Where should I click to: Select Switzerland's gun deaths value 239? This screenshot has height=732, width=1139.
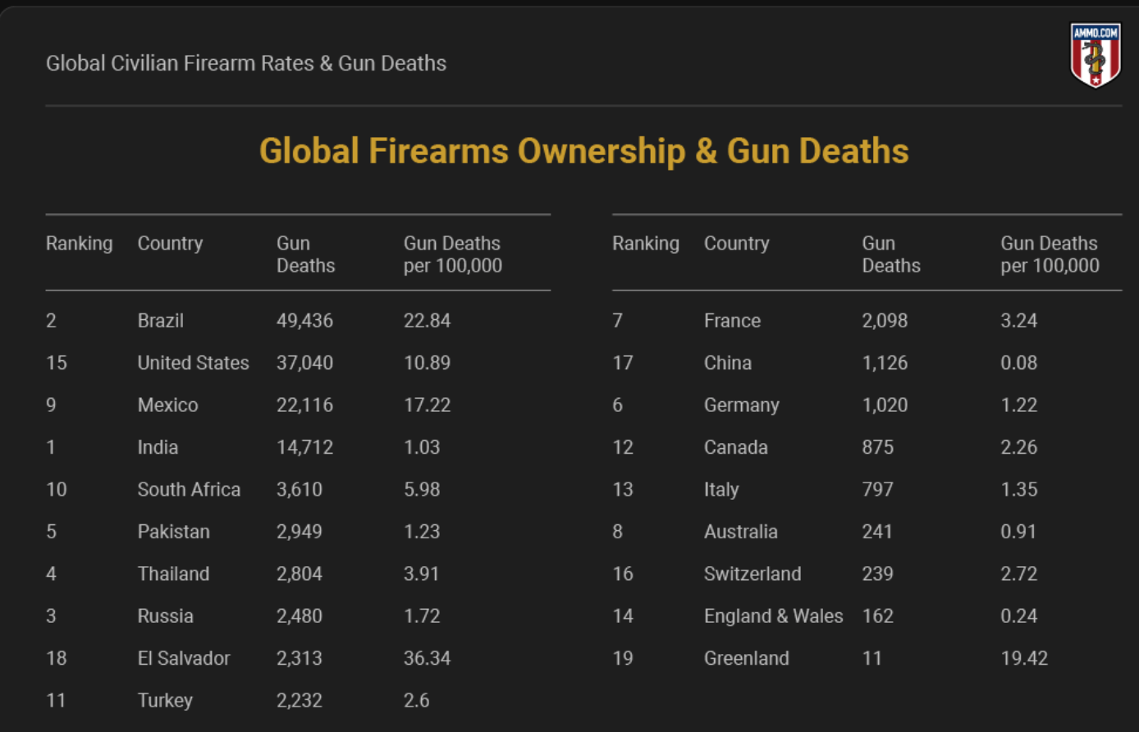(x=877, y=574)
